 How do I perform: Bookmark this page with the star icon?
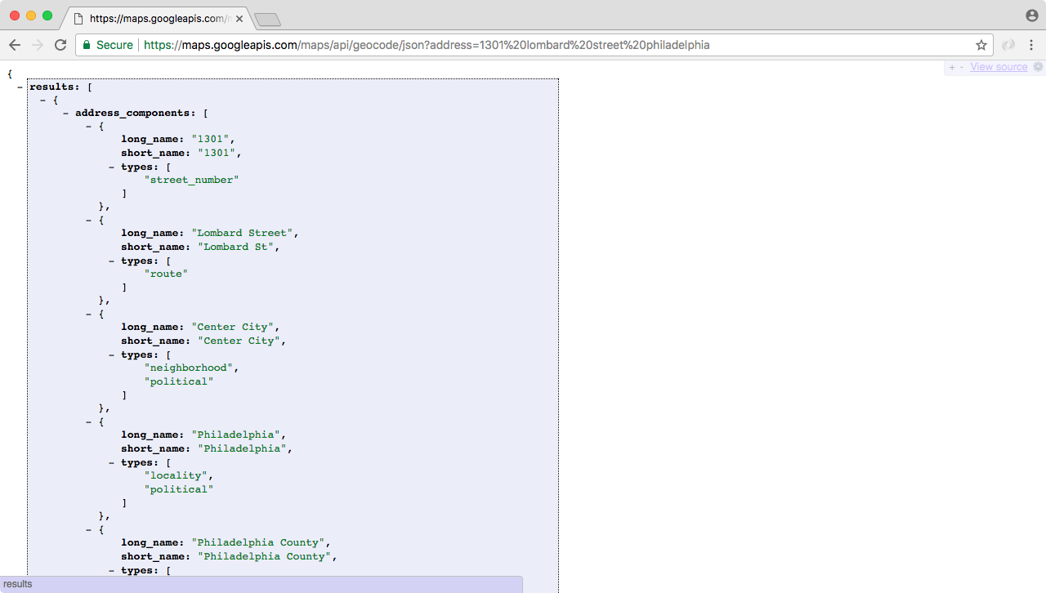pyautogui.click(x=981, y=45)
